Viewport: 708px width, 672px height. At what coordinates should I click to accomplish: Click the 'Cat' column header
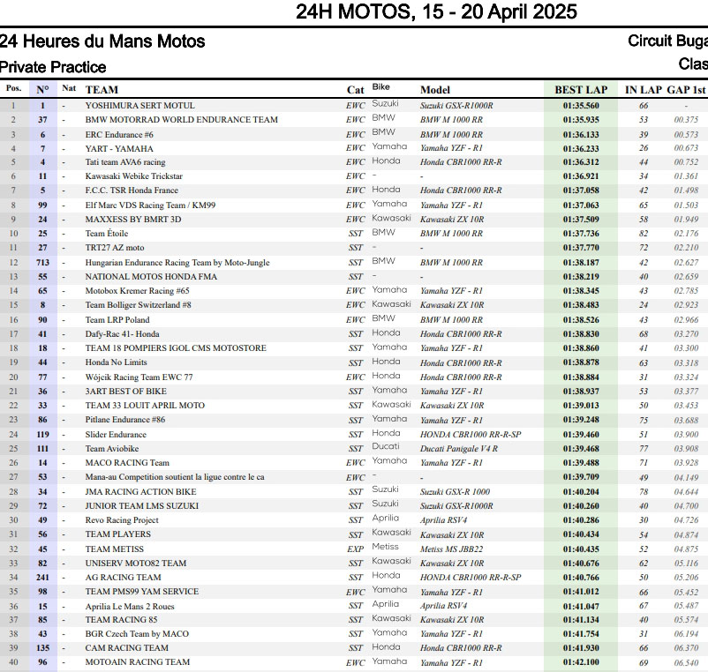click(x=356, y=90)
